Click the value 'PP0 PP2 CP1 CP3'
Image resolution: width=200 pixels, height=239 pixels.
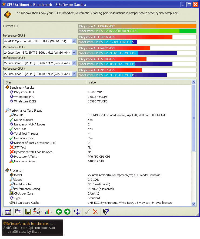click(x=99, y=157)
